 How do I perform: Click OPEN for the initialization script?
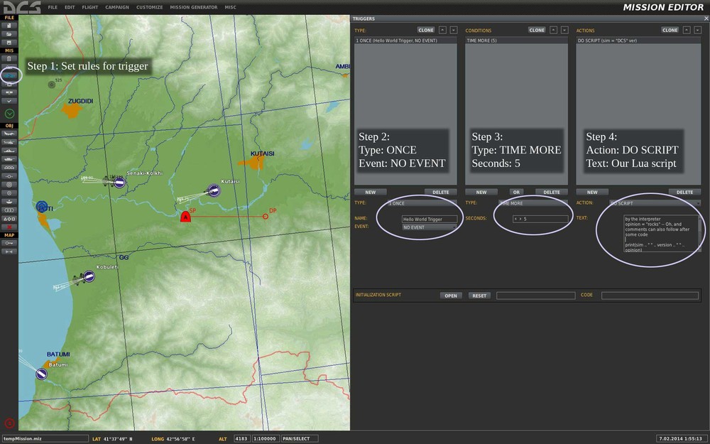(x=451, y=296)
